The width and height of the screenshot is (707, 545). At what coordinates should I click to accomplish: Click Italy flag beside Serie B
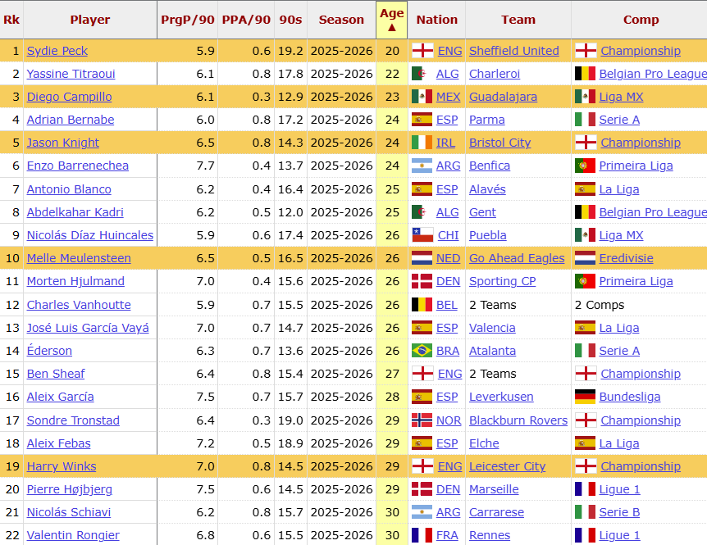[x=586, y=512]
